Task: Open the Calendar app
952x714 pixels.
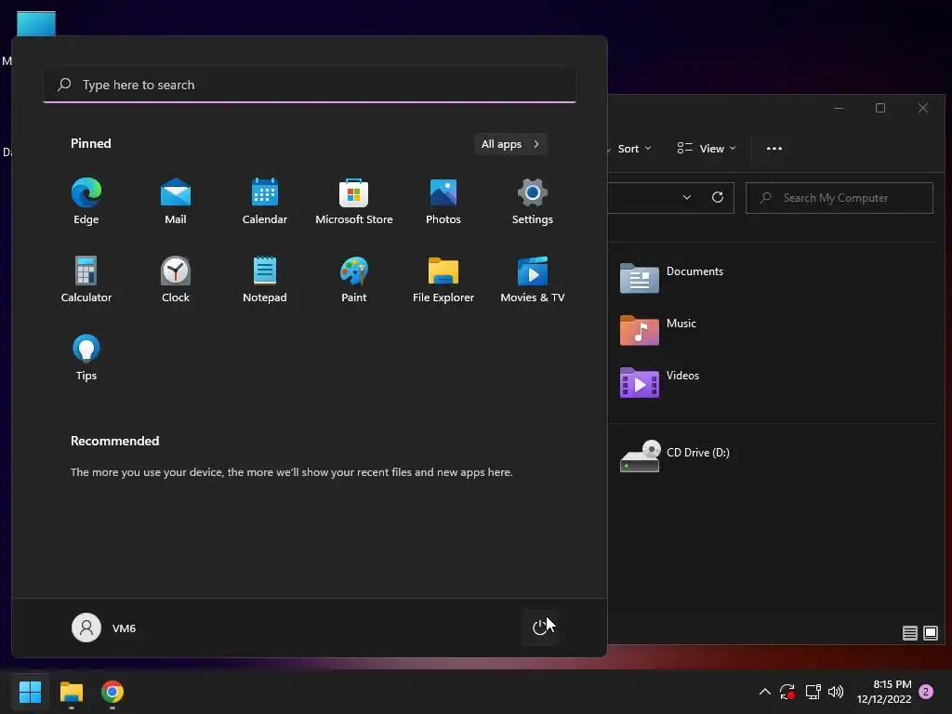Action: 265,202
